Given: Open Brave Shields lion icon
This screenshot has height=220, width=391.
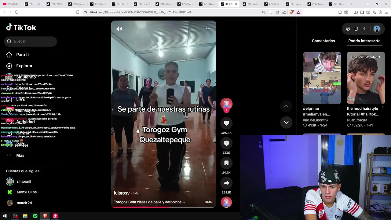Looking at the screenshot, I should pos(291,12).
